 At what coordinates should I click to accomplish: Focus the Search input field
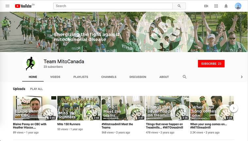pyautogui.click(x=113, y=6)
